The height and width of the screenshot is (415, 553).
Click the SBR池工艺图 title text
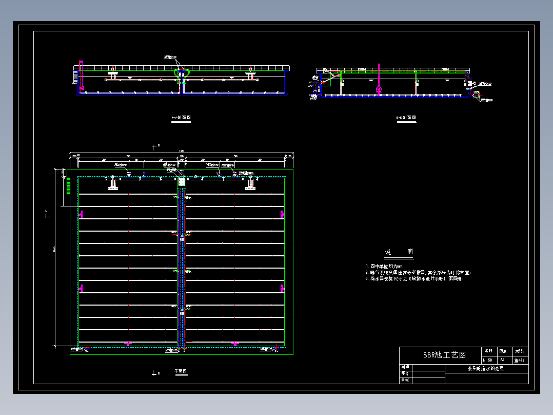pyautogui.click(x=445, y=354)
